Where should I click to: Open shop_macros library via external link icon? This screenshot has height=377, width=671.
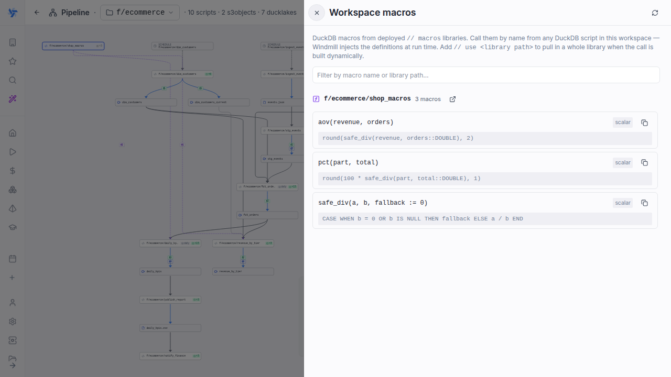[x=452, y=99]
